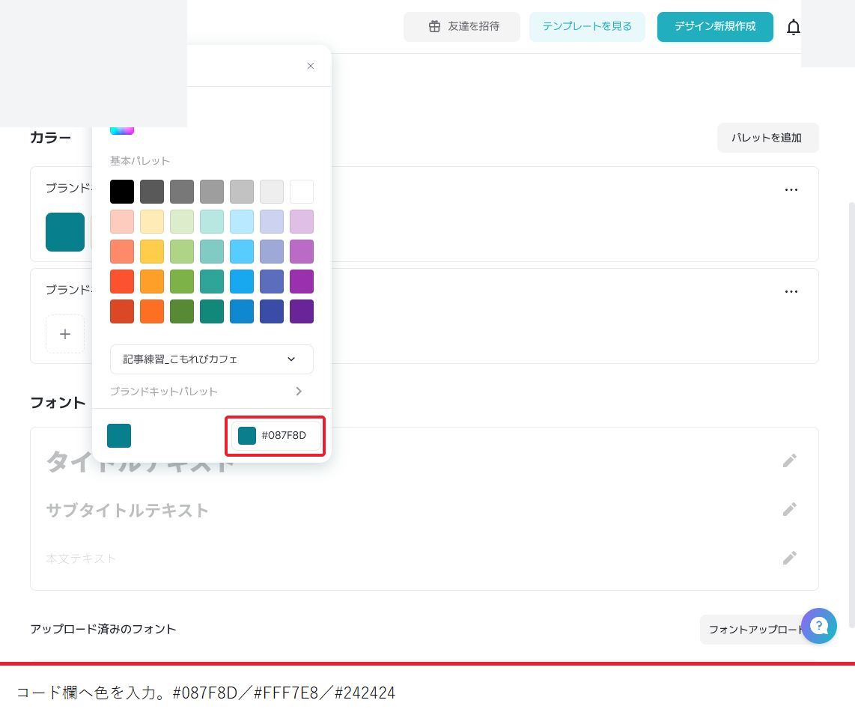The height and width of the screenshot is (721, 855).
Task: Click the hex code field #087F8D
Action: (x=276, y=435)
